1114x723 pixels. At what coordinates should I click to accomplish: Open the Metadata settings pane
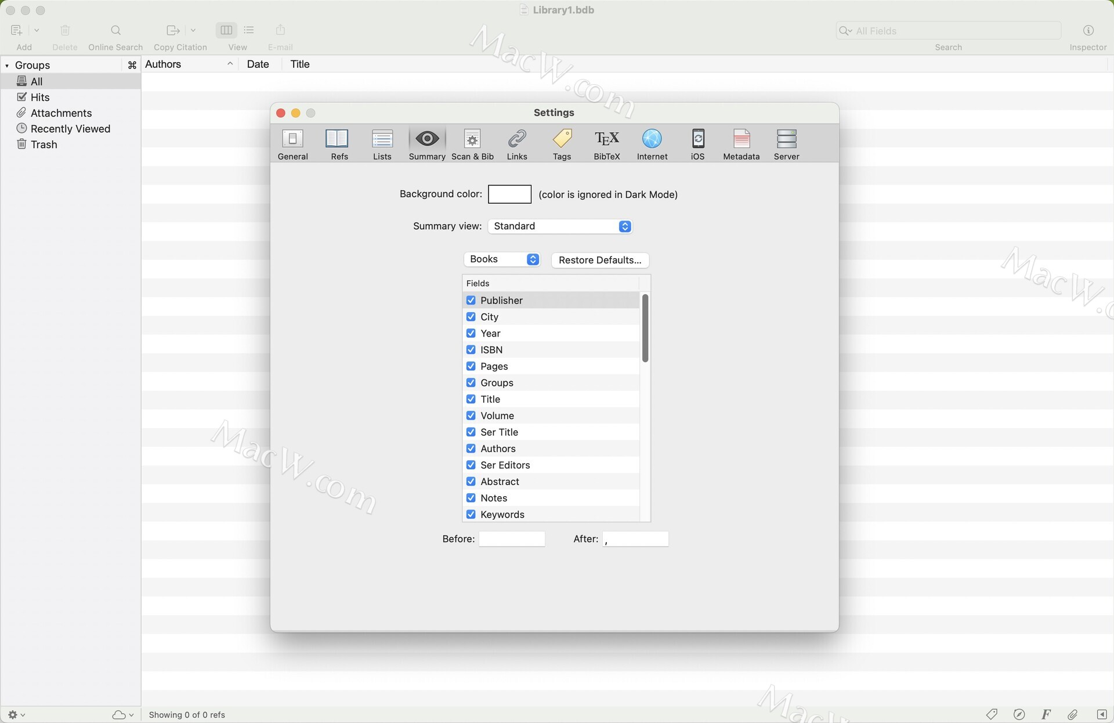click(741, 144)
